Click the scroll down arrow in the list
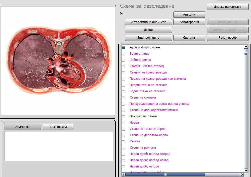Screen dimensions: 251x177 (x=246, y=170)
